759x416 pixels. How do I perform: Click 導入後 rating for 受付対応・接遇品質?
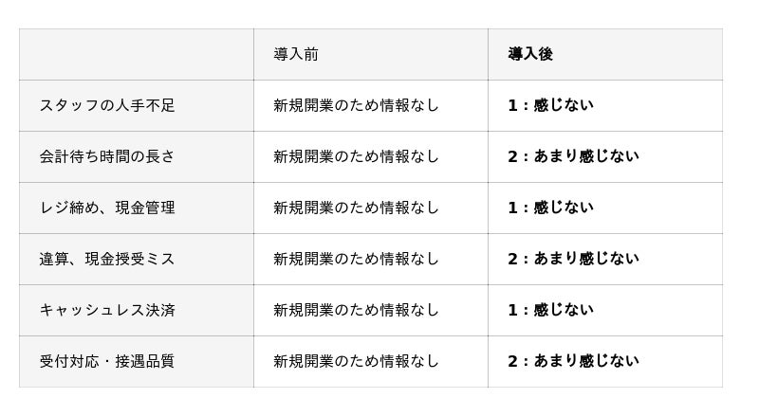pos(573,361)
